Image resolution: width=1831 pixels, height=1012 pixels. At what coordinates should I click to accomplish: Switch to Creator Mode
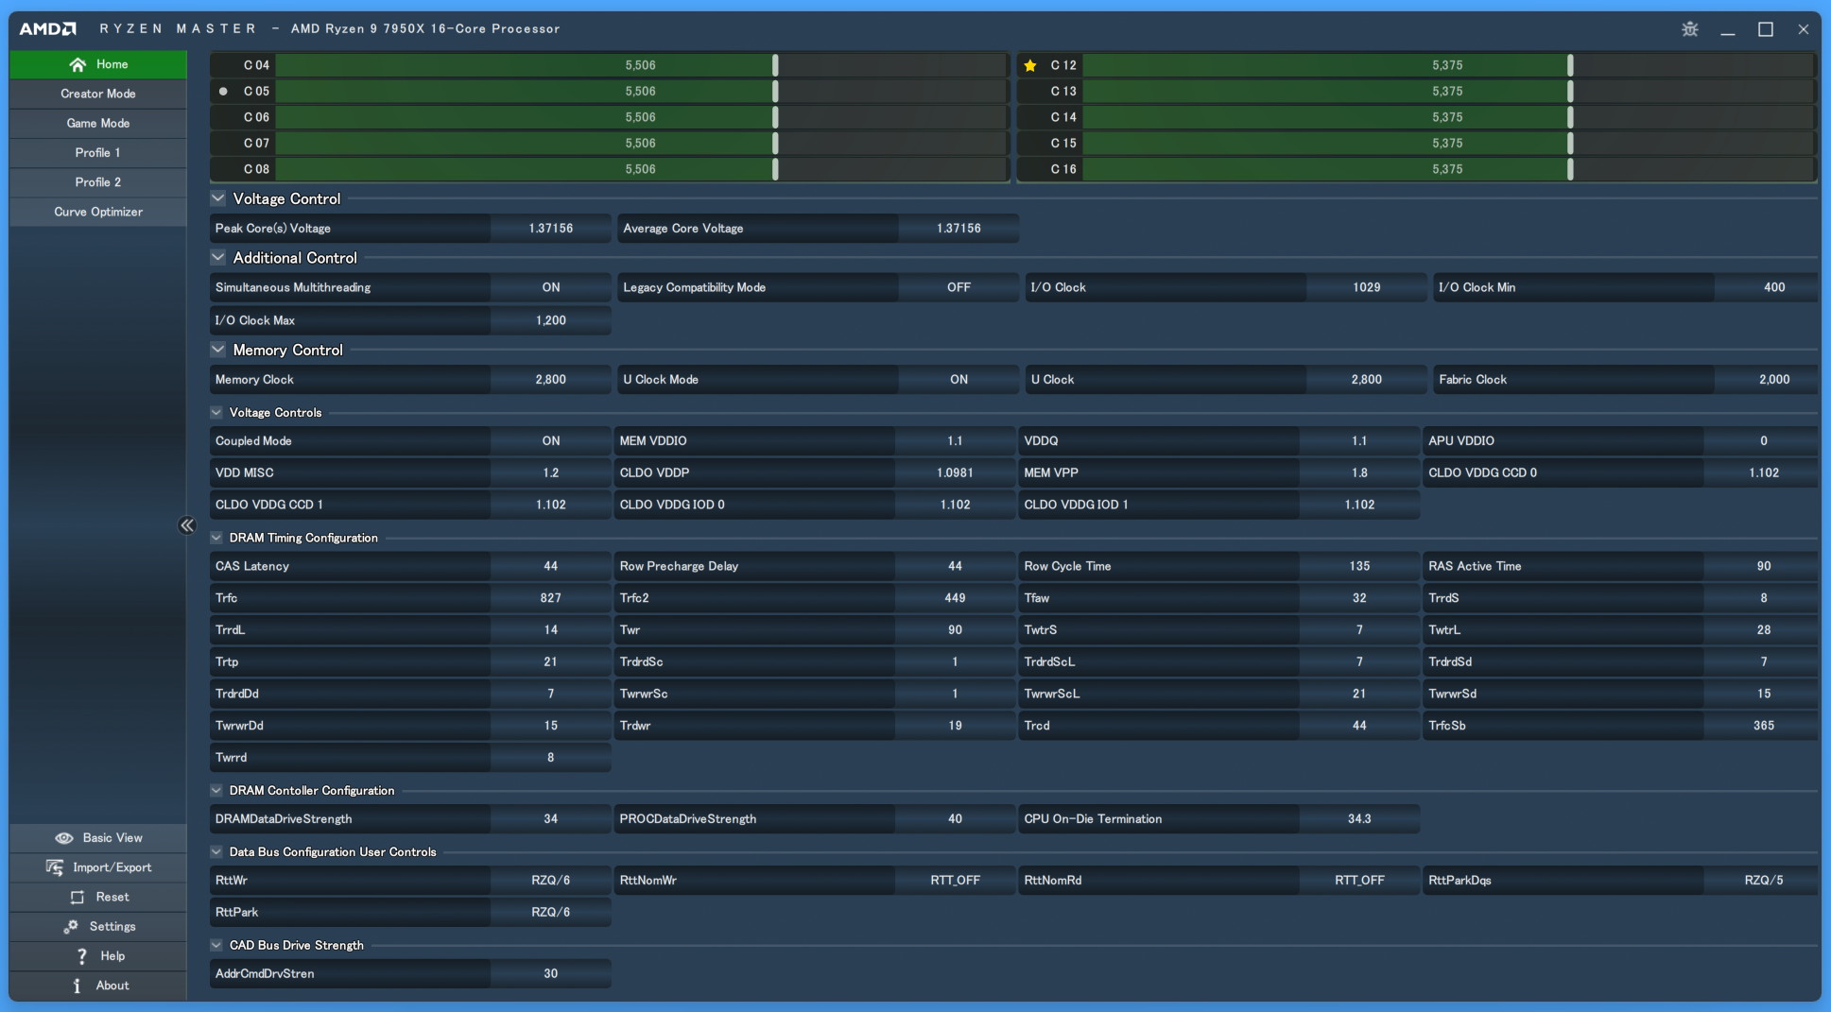98,94
